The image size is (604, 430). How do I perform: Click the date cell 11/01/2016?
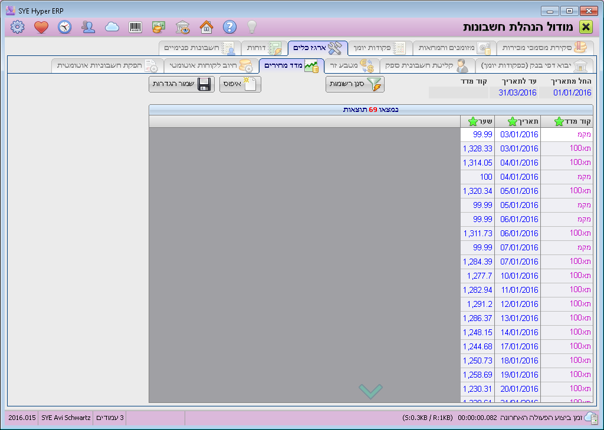519,290
